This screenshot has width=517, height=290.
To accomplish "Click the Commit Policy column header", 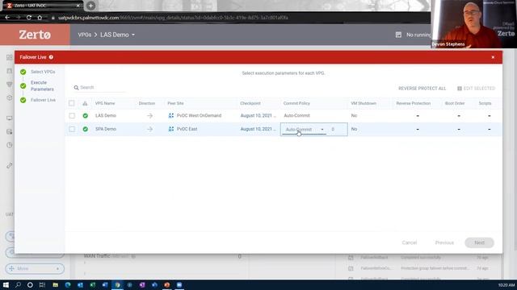I will point(296,103).
